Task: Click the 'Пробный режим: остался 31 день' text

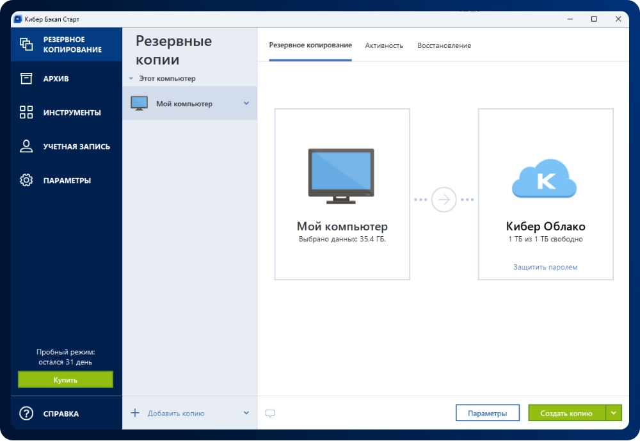Action: click(x=65, y=357)
